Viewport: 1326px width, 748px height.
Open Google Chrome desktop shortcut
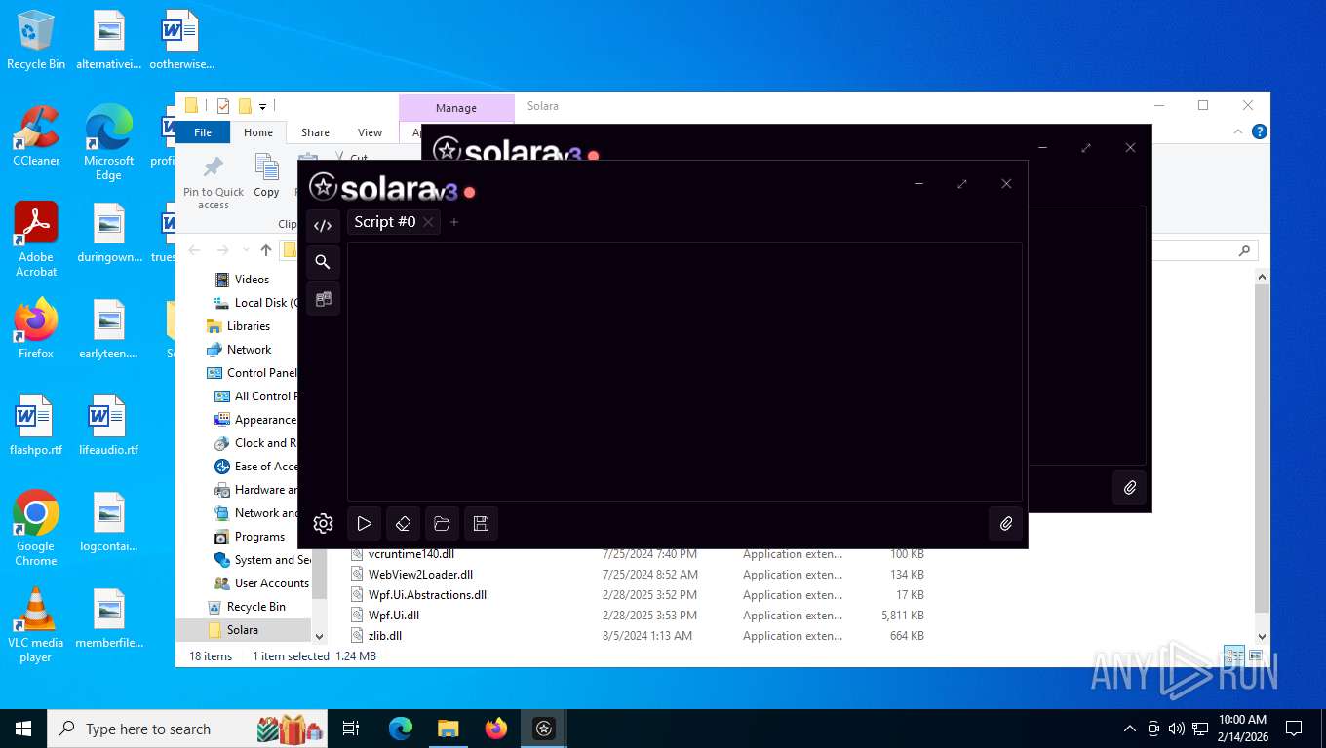(x=36, y=529)
